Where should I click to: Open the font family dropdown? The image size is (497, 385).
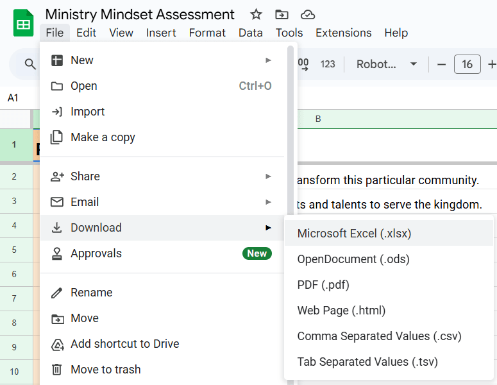[x=387, y=64]
